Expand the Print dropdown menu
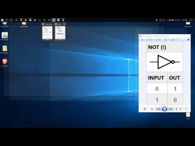The width and height of the screenshot is (195, 146). 151,40
